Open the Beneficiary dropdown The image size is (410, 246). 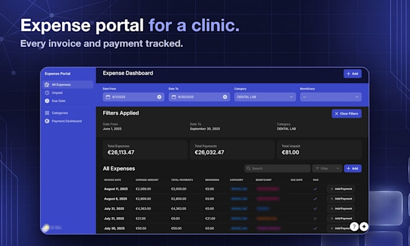coord(331,97)
